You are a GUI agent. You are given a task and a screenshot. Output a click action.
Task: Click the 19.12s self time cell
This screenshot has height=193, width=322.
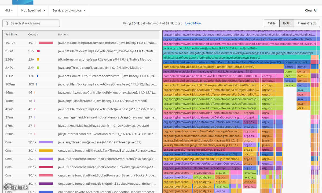pyautogui.click(x=10, y=43)
